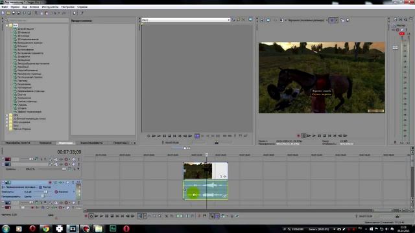
Task: Open the Инструменты menu
Action: (50, 7)
